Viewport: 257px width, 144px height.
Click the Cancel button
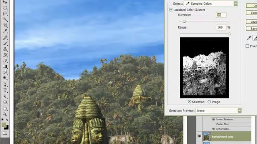tap(252, 13)
